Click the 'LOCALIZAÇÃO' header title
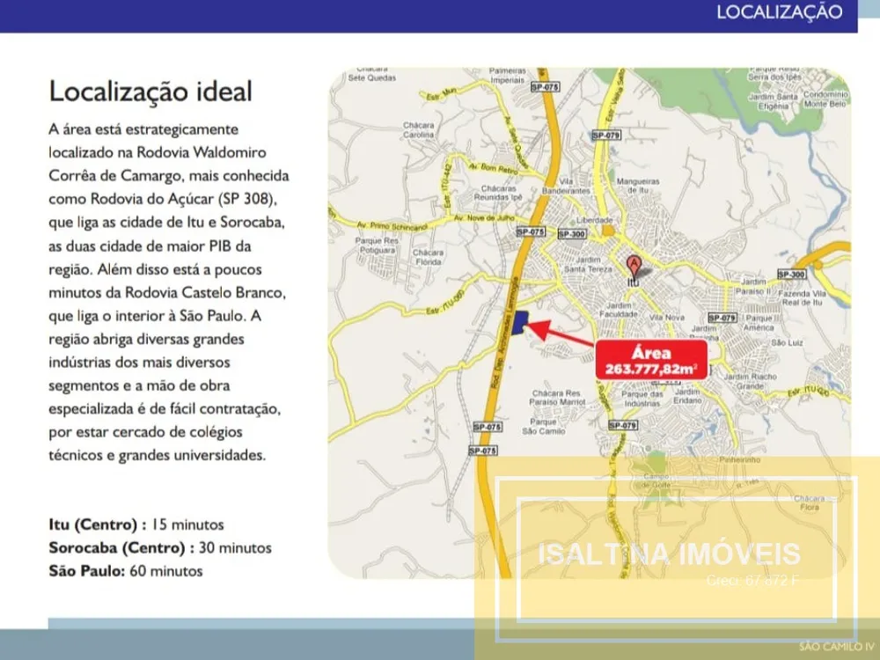 tap(779, 11)
